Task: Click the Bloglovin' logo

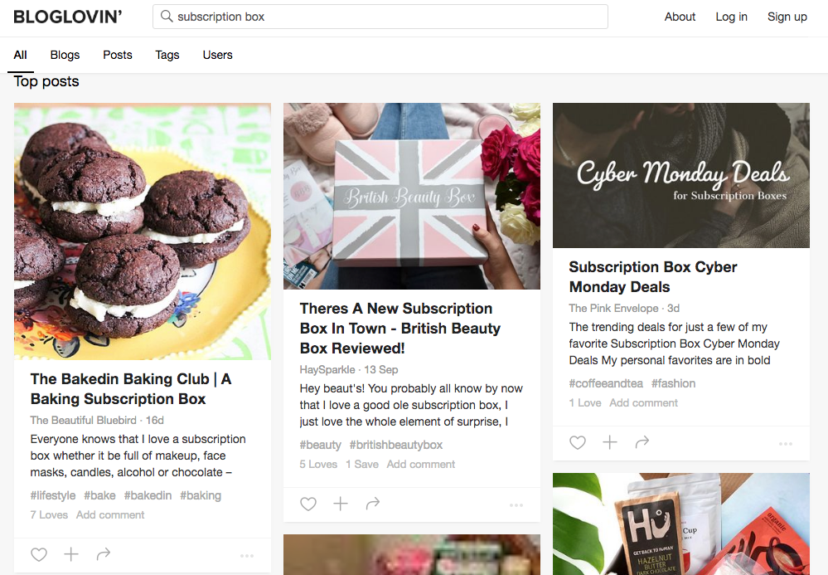Action: click(68, 17)
